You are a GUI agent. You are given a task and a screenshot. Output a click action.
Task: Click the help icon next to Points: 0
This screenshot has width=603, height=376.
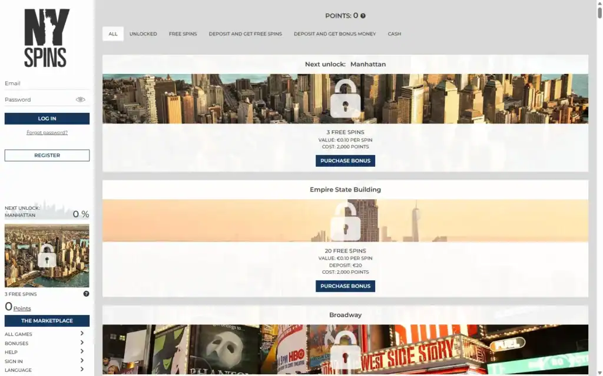363,16
